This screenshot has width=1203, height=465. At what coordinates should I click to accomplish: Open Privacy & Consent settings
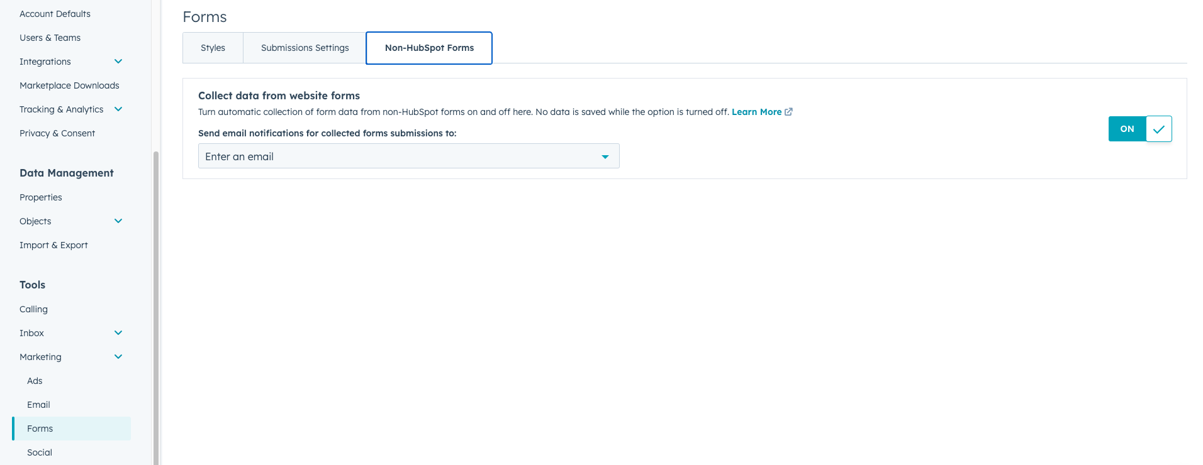click(x=57, y=133)
